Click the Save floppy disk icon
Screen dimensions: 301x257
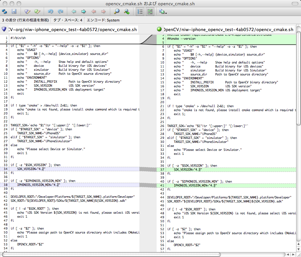pos(14,12)
